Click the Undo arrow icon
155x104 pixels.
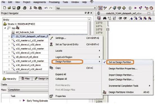coord(46,8)
